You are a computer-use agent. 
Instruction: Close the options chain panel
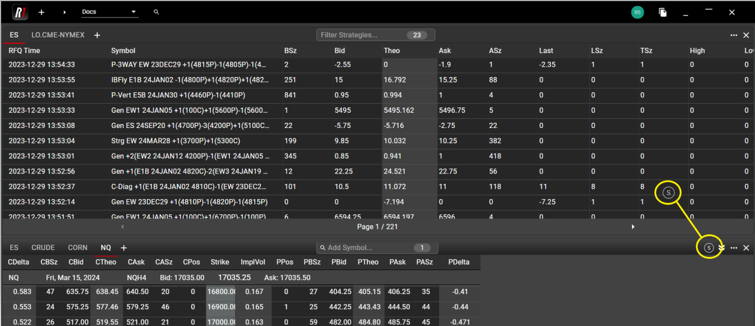pos(746,248)
